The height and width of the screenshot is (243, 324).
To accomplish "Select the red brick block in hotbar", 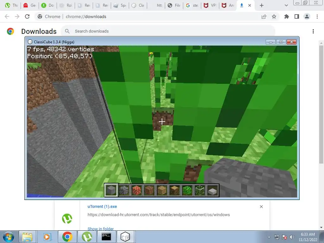I will click(137, 190).
